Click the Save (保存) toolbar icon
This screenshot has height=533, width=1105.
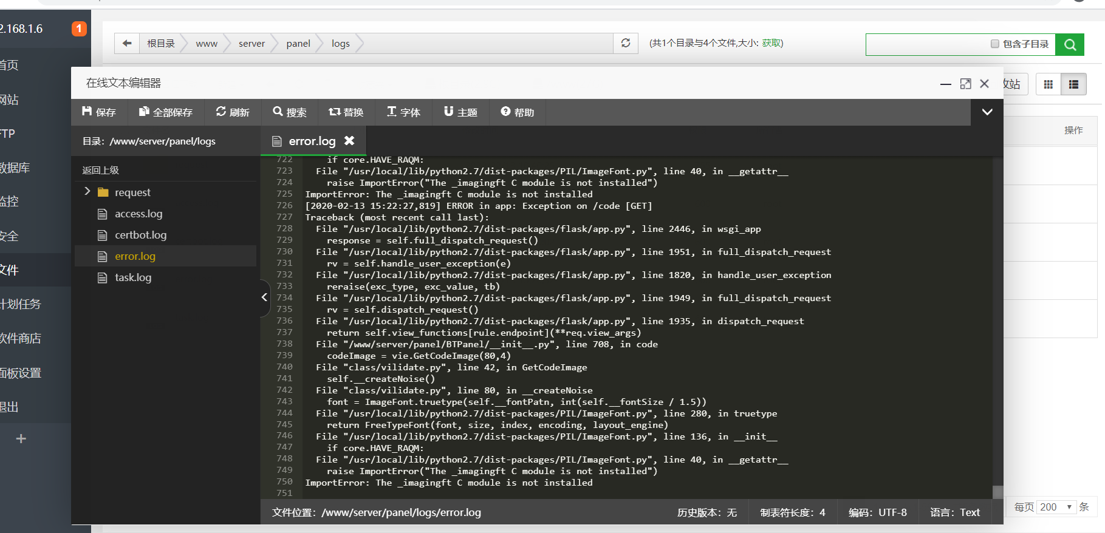(98, 112)
